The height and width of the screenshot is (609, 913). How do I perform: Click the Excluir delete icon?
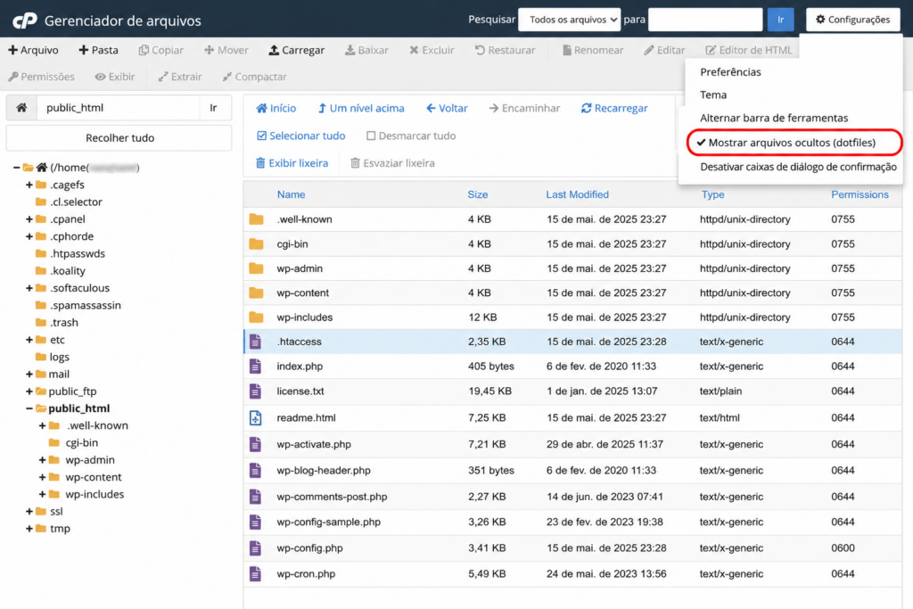pos(414,50)
